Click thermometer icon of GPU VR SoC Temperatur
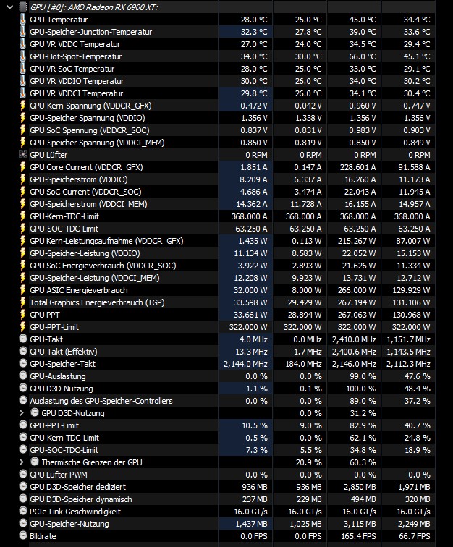 point(22,69)
